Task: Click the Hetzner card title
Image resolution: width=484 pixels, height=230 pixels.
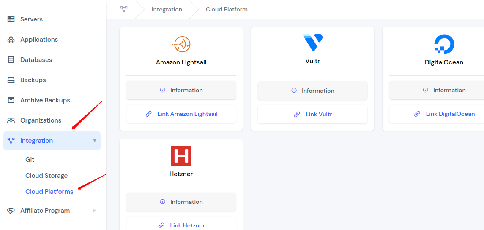Action: 181,174
